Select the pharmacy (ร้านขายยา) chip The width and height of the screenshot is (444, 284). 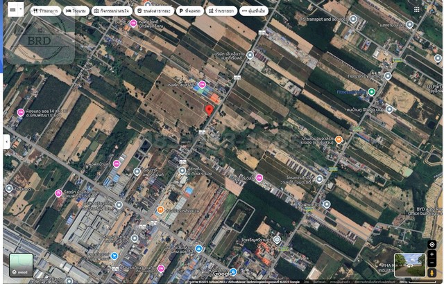click(x=221, y=11)
